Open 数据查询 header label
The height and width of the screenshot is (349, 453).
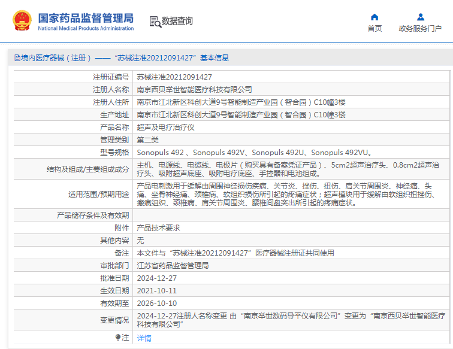tap(177, 21)
